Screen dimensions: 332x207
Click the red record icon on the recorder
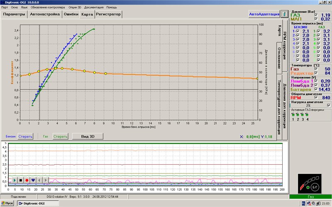pyautogui.click(x=27, y=181)
